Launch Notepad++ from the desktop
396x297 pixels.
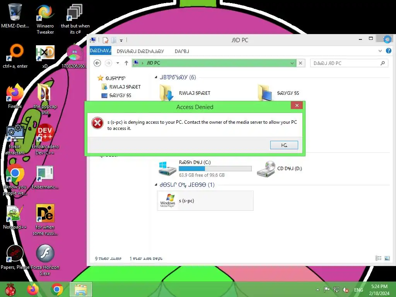(15, 217)
